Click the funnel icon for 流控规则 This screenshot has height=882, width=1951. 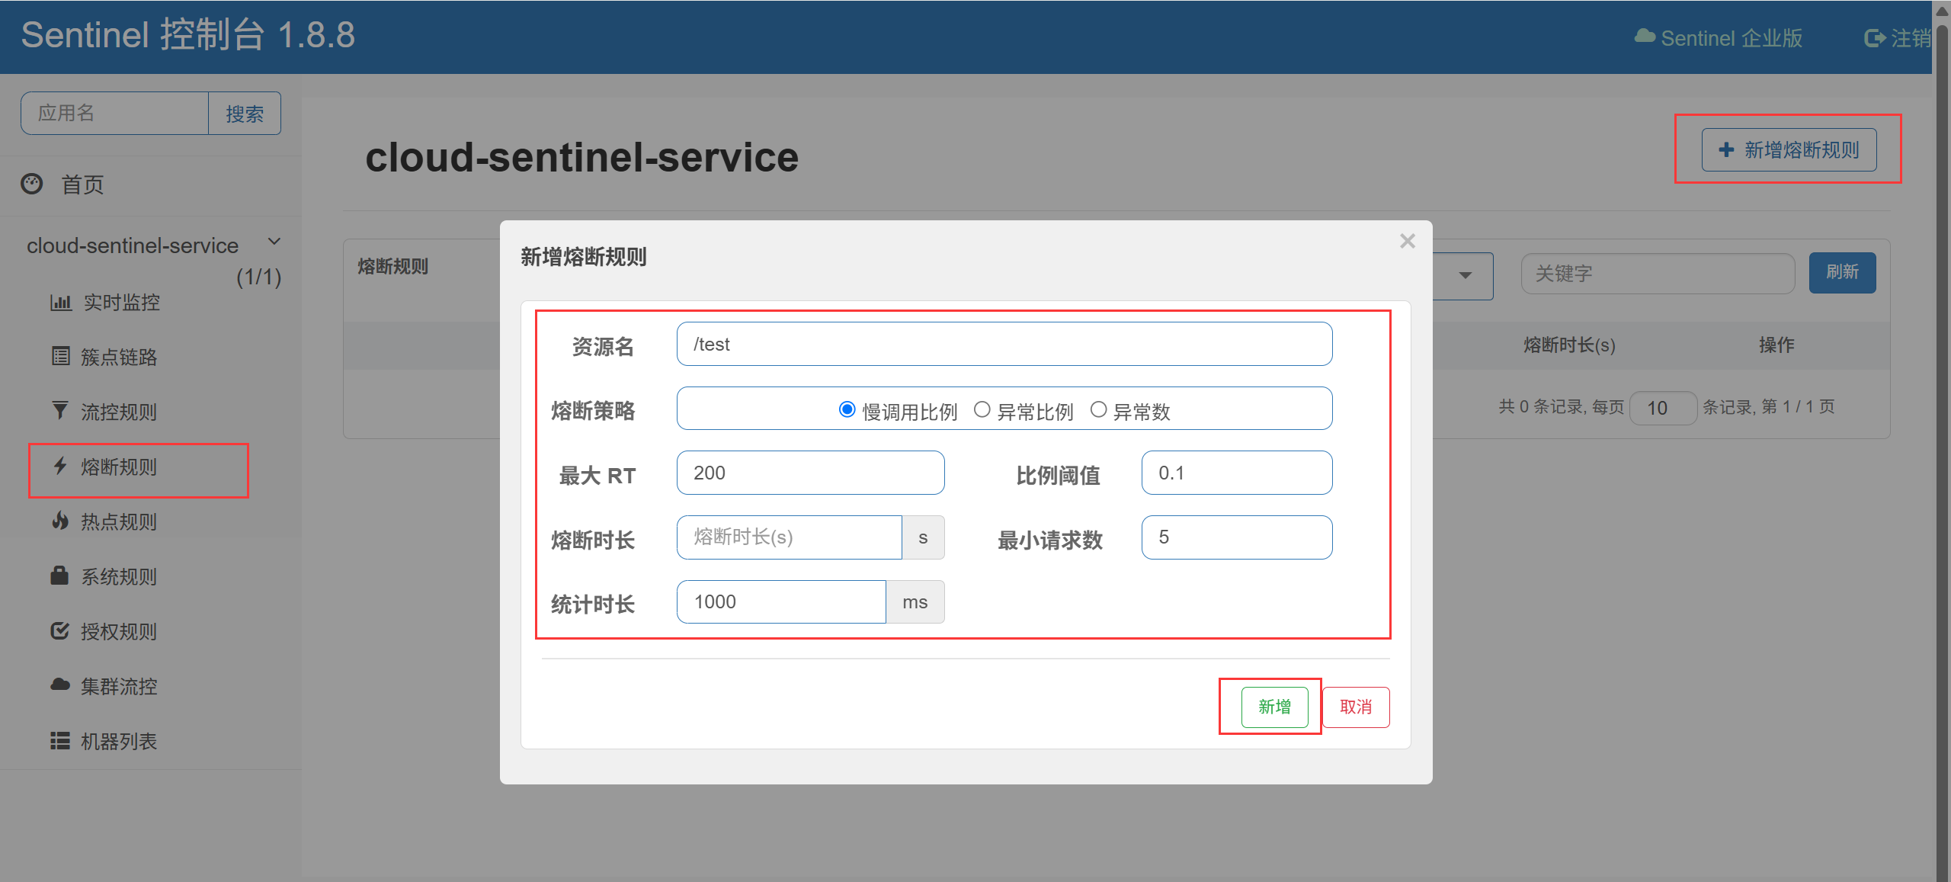point(60,411)
